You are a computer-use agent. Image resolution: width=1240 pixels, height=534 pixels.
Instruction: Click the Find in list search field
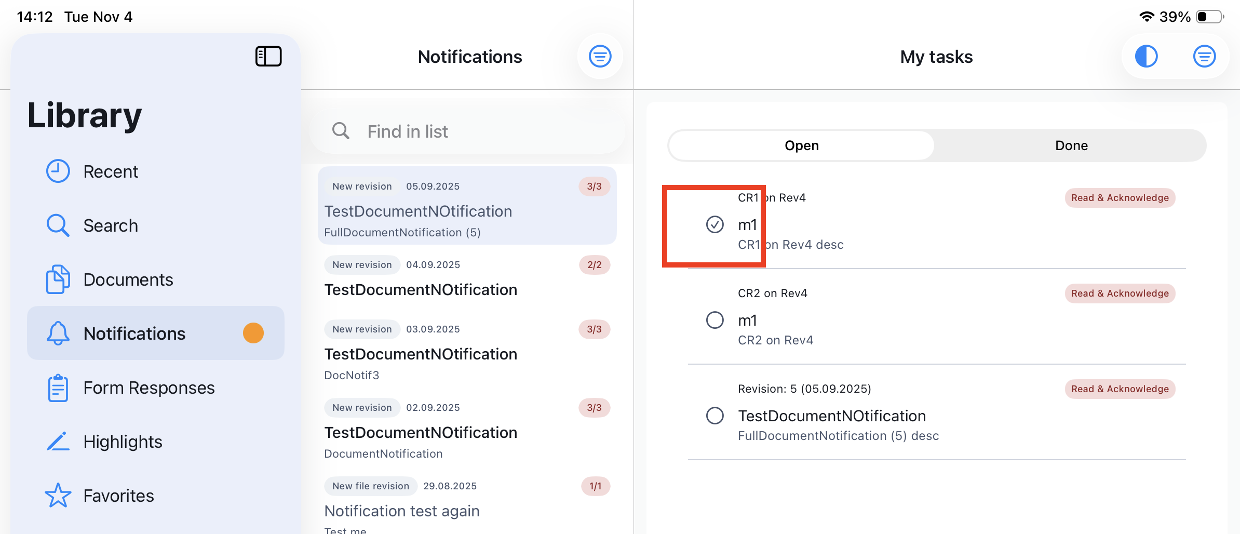(467, 131)
